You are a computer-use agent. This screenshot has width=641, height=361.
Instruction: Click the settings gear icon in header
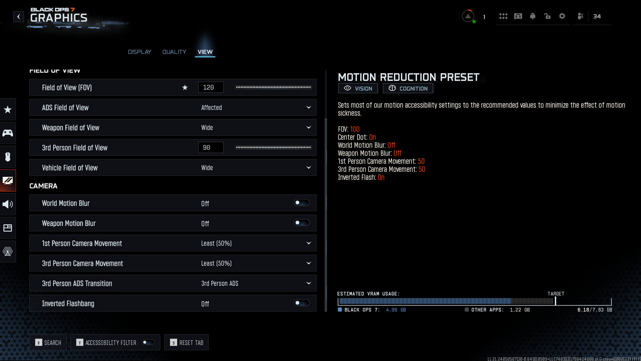click(x=562, y=16)
